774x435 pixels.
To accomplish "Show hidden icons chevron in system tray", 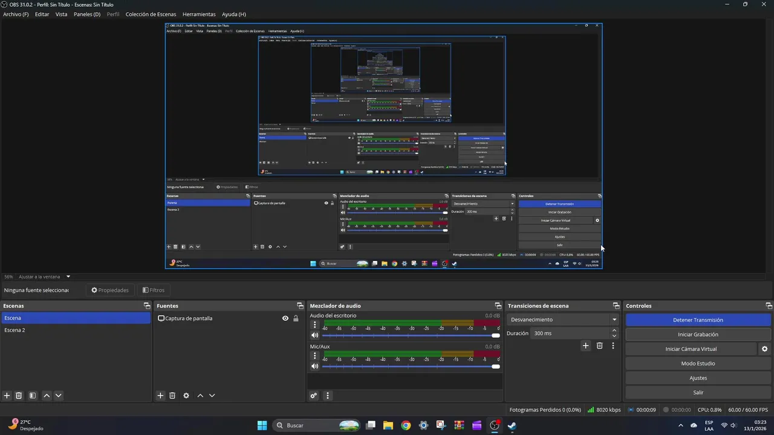I will pyautogui.click(x=680, y=425).
